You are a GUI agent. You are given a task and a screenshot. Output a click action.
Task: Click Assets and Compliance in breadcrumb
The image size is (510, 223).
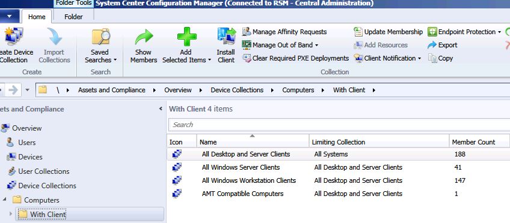click(x=112, y=90)
